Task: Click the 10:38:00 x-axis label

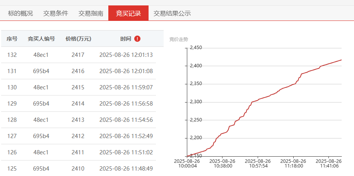Action: coord(222,164)
